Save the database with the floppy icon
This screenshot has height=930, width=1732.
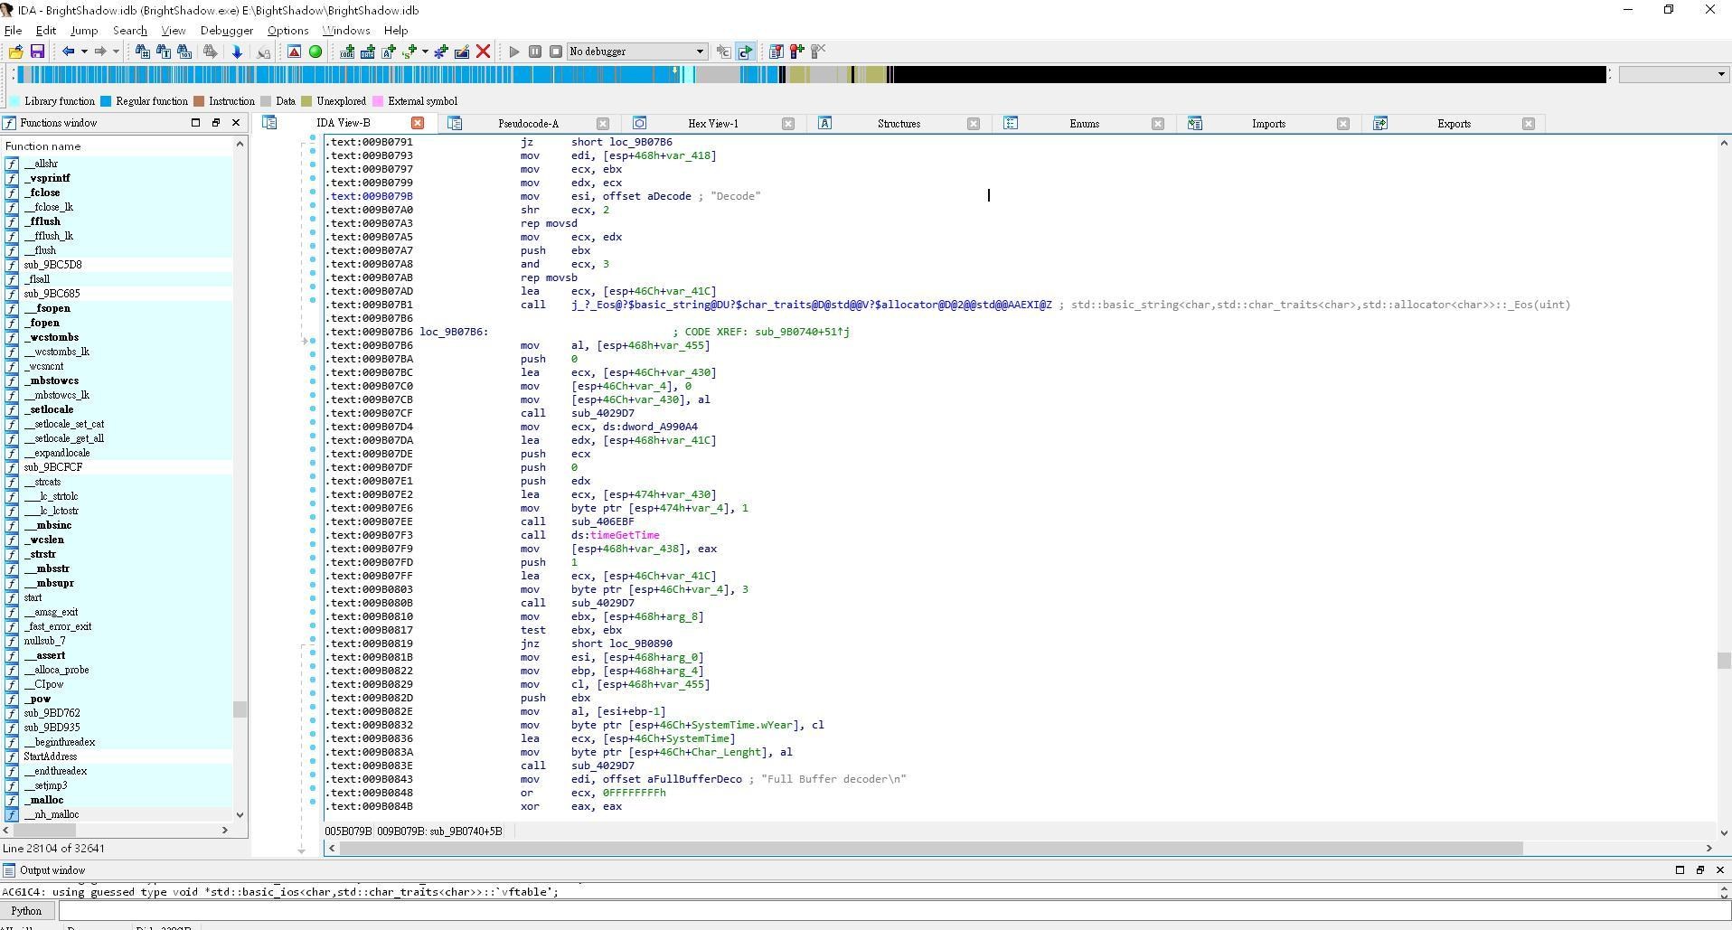(x=37, y=52)
